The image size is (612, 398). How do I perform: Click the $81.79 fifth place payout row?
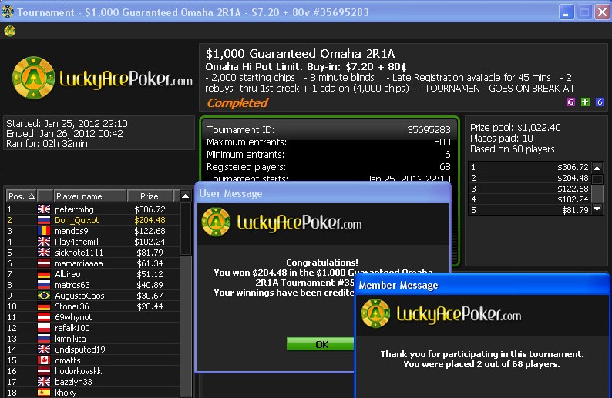(x=530, y=210)
